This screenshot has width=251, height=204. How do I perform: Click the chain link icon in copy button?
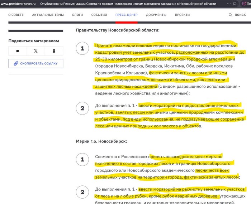coord(16,64)
